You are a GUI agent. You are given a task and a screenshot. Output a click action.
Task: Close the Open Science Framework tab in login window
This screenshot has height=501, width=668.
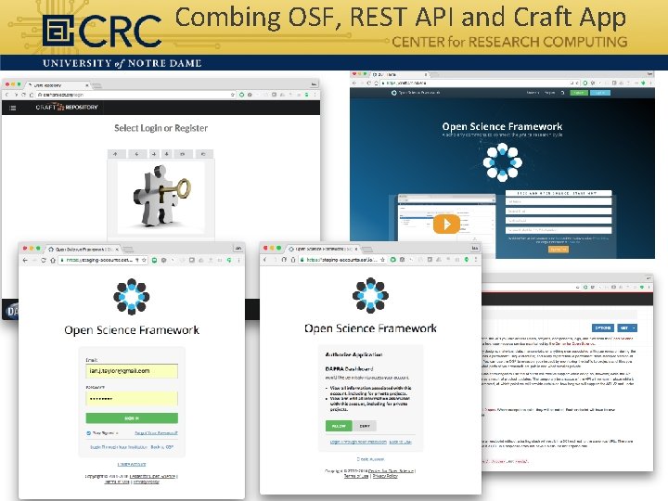[x=117, y=250]
